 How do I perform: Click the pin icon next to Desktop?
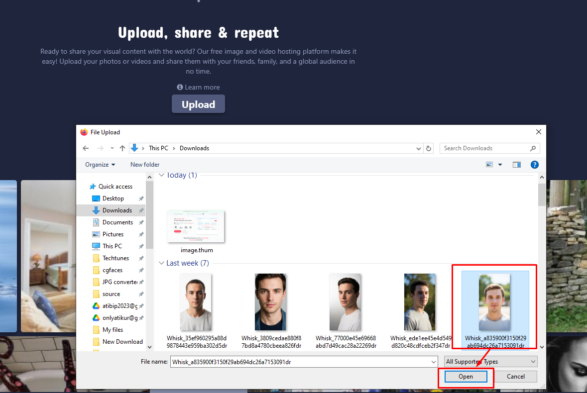coord(141,198)
